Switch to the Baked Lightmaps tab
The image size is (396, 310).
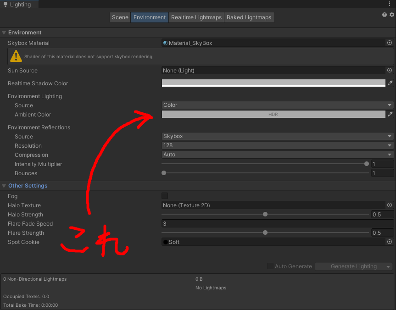(x=249, y=17)
